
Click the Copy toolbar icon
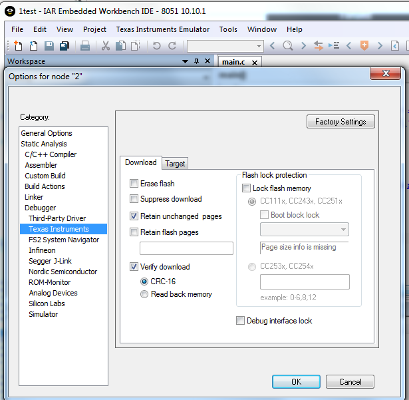pos(120,46)
